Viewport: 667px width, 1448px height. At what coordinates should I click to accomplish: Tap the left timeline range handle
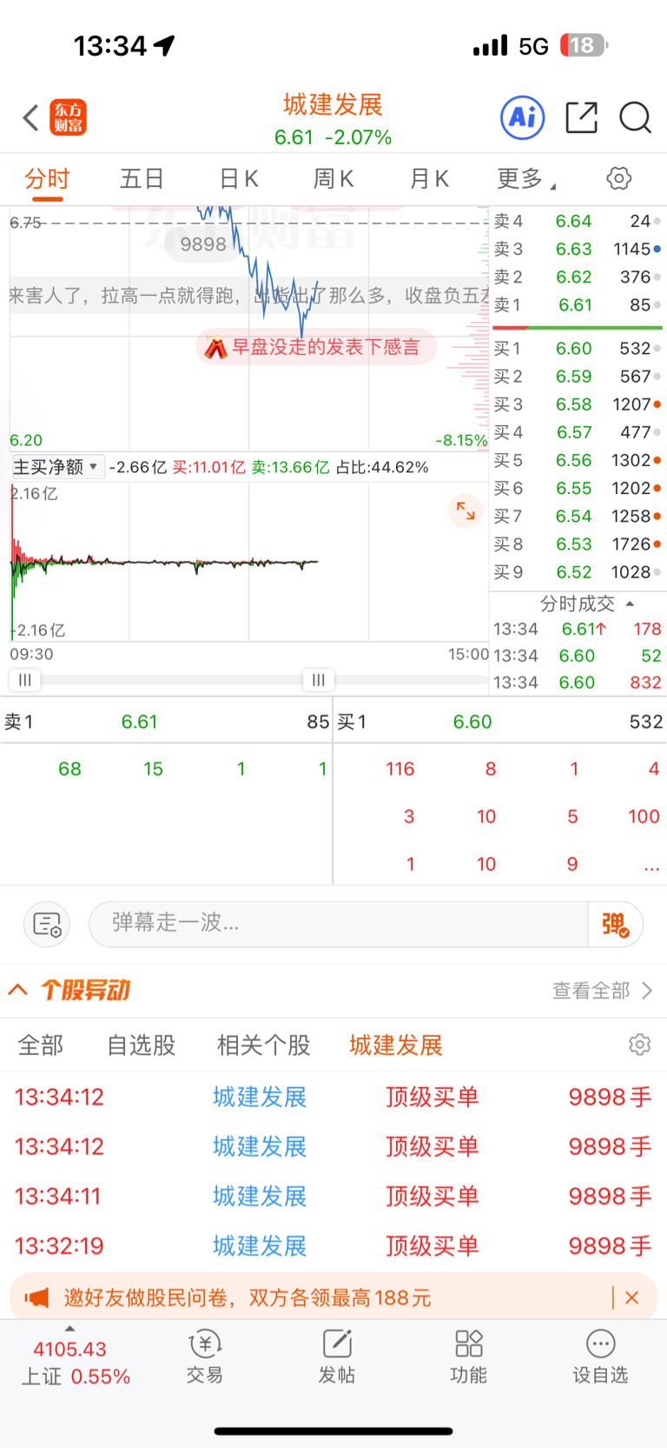click(x=24, y=680)
